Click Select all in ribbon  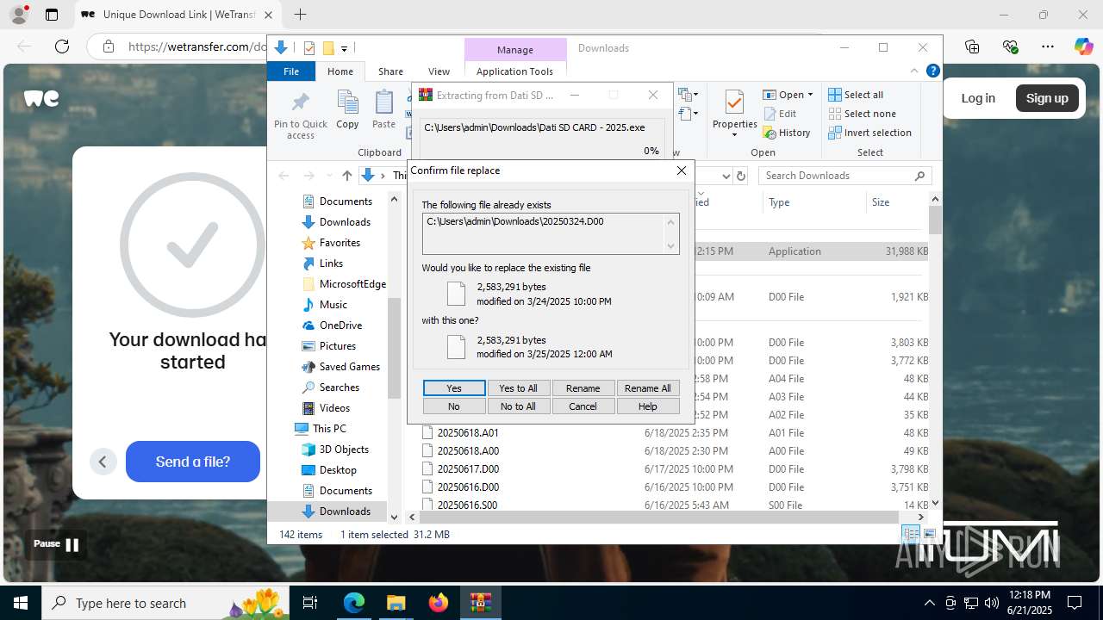(x=856, y=95)
